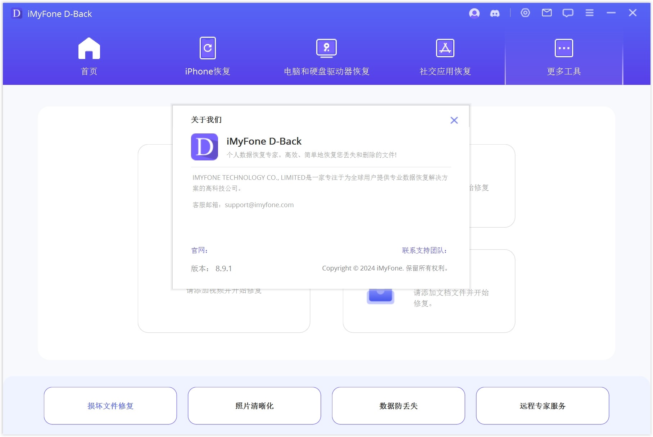Click the IMYFONE TECHNOLOGY CO., LIMITED description text

320,183
